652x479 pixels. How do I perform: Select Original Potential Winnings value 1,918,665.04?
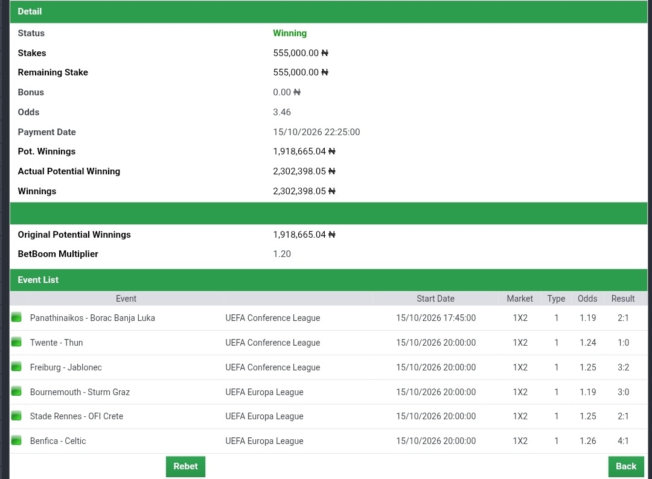[x=304, y=235]
